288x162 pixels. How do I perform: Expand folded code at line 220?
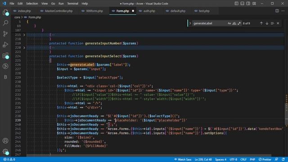(x=24, y=48)
